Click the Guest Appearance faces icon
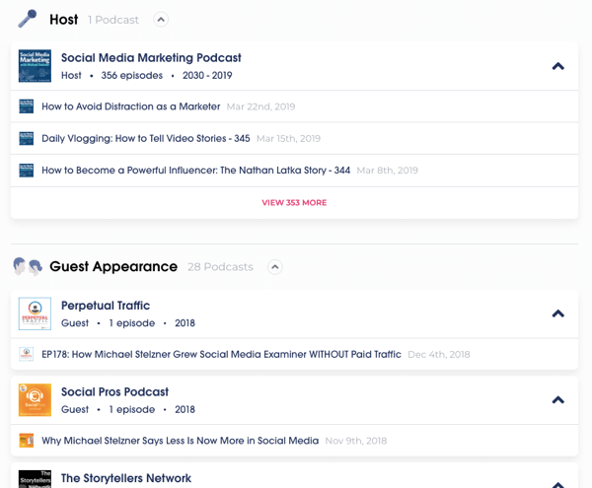Viewport: 592px width, 488px height. (x=27, y=266)
